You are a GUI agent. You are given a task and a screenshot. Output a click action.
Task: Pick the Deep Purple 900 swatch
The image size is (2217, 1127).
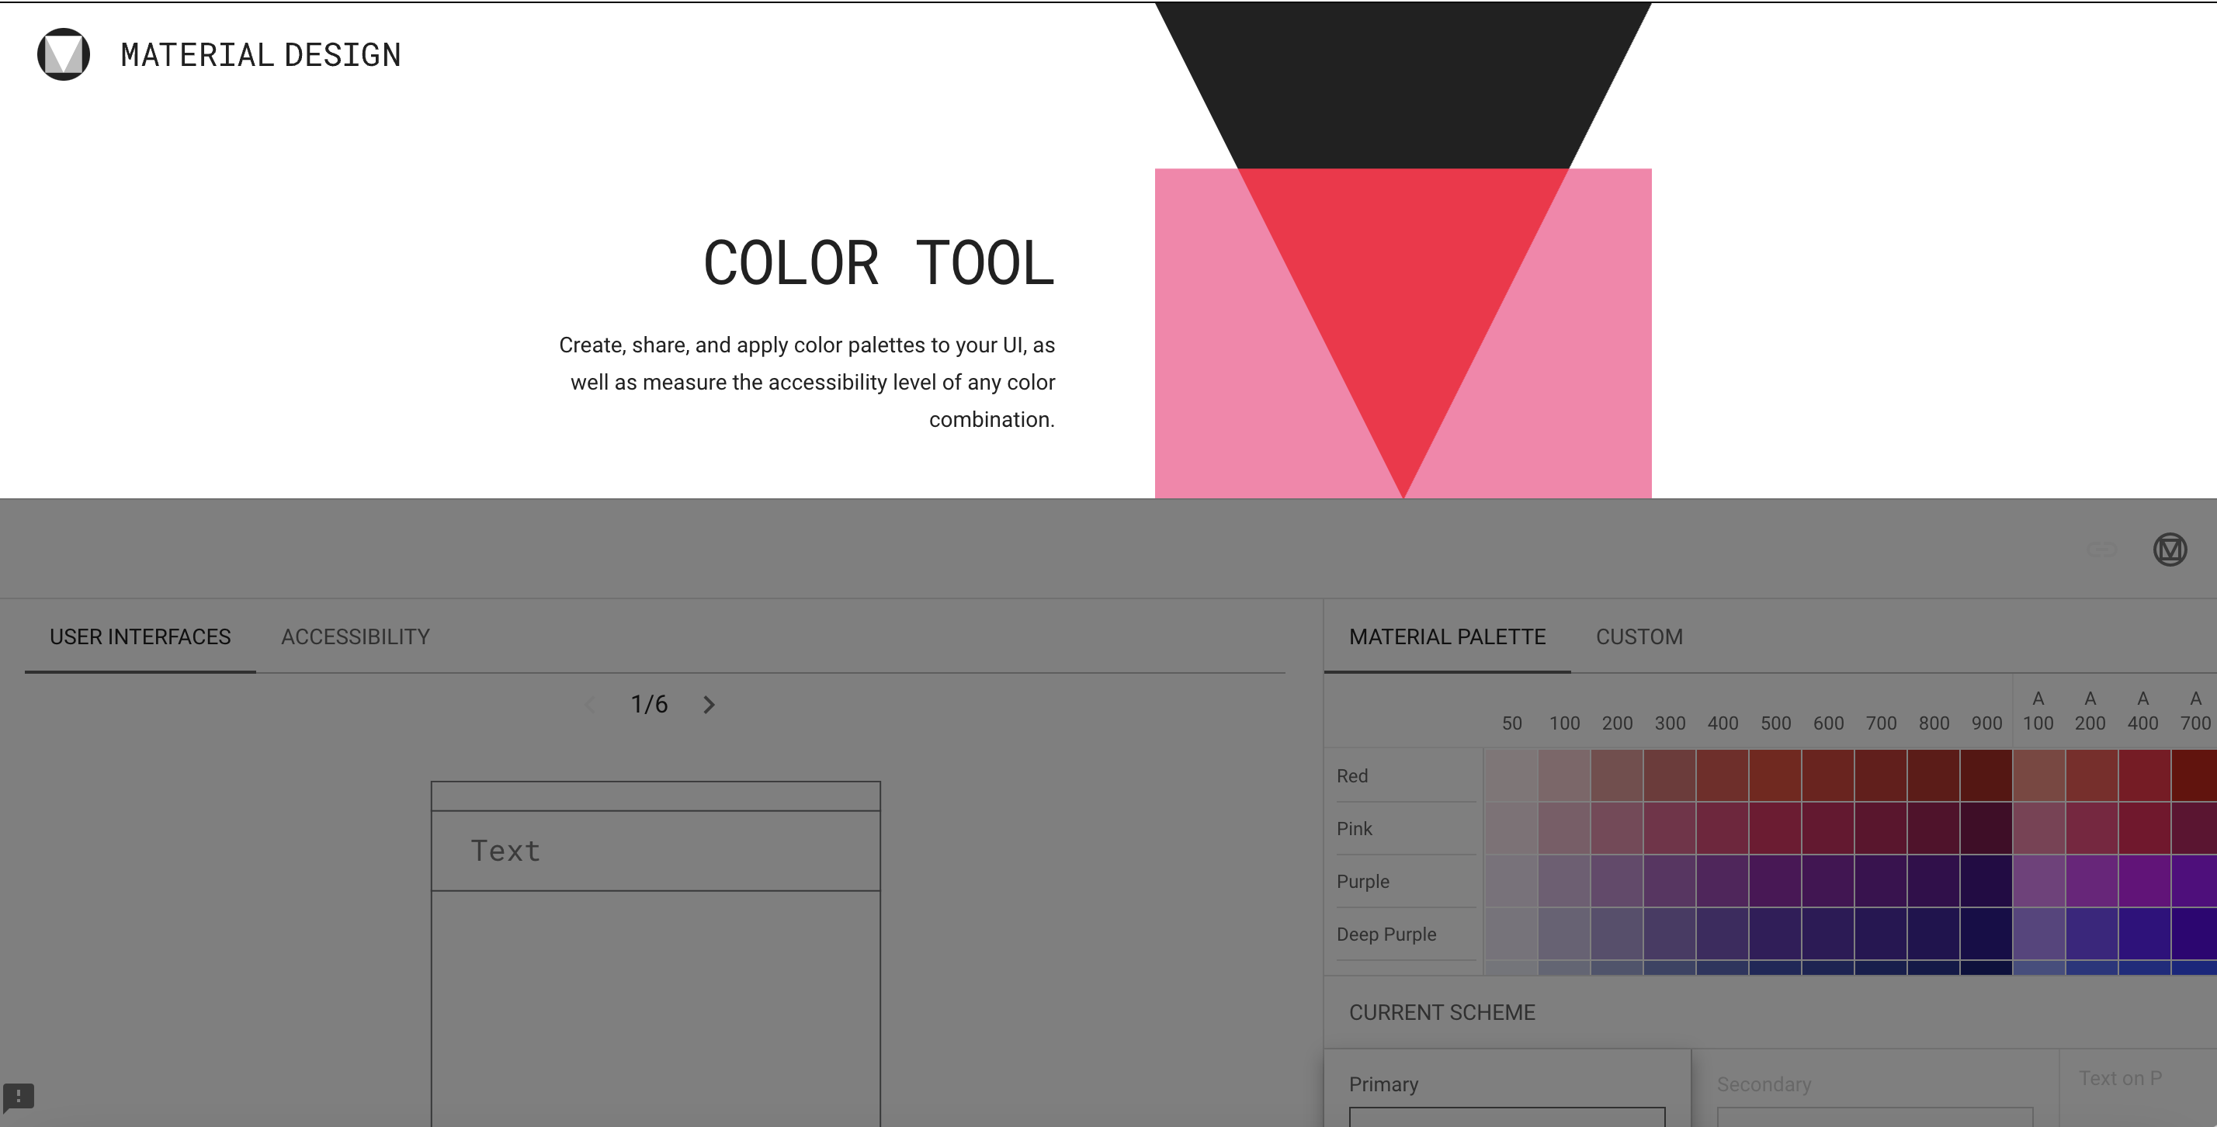[1986, 934]
